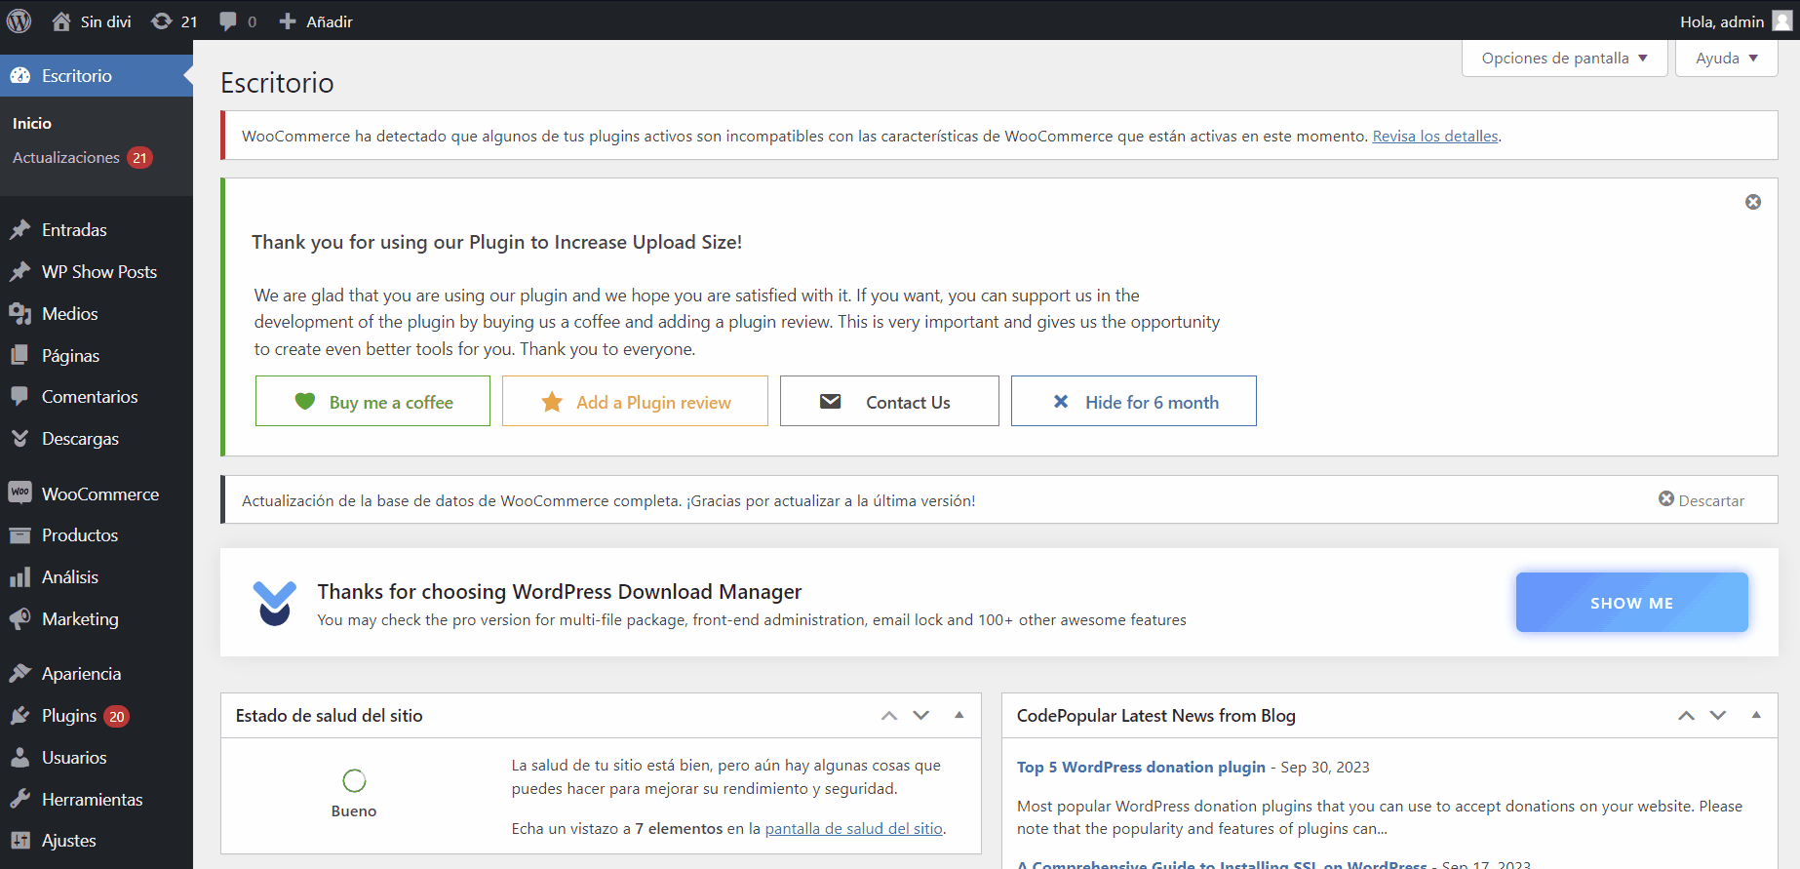This screenshot has height=869, width=1800.
Task: Click the Buy me a coffee button
Action: point(372,402)
